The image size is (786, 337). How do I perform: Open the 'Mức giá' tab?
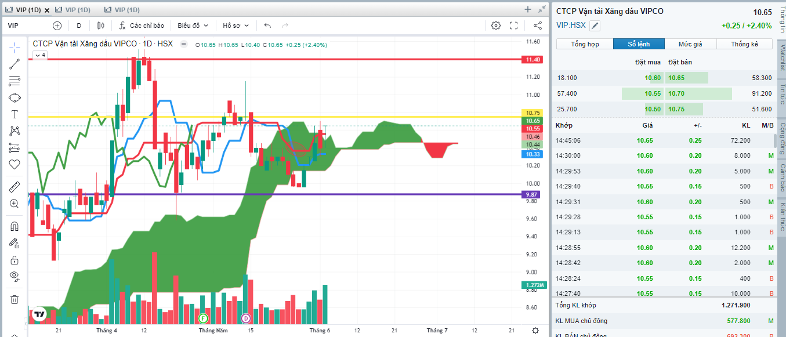click(x=690, y=44)
